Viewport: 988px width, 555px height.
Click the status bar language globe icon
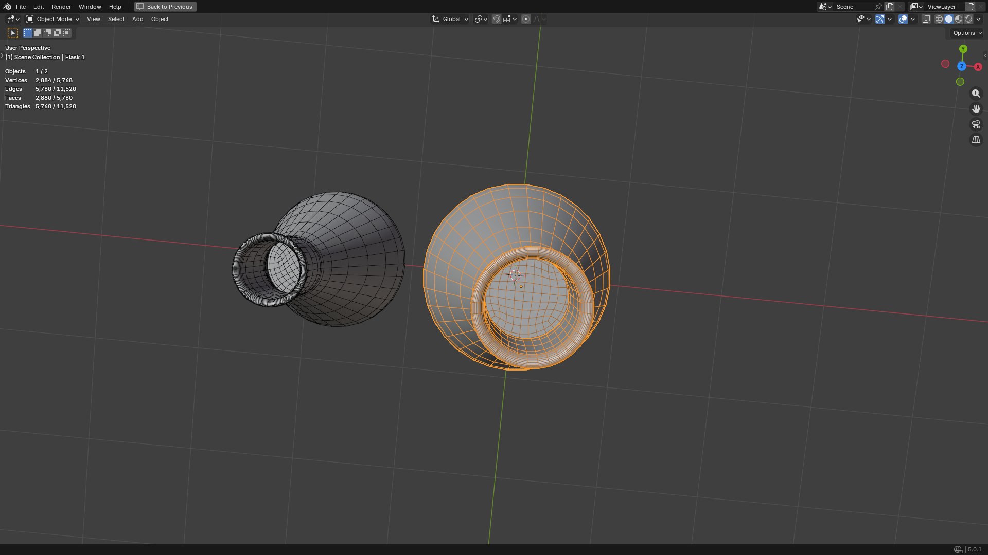(x=958, y=549)
